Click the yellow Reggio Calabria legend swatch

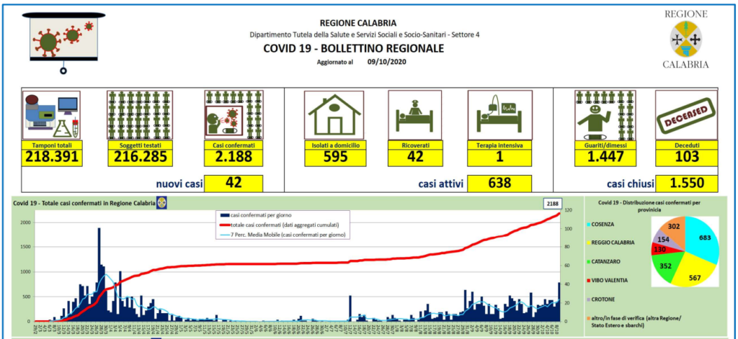pyautogui.click(x=590, y=244)
